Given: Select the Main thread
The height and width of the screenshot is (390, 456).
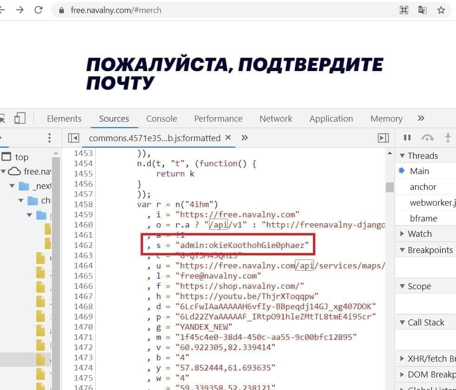Looking at the screenshot, I should [419, 171].
